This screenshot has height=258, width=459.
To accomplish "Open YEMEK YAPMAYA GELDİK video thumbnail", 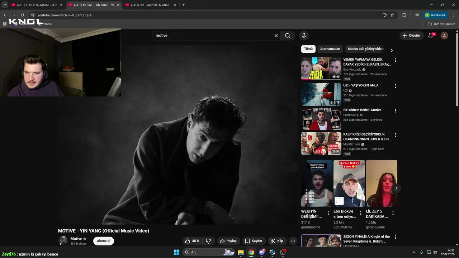I will [321, 68].
